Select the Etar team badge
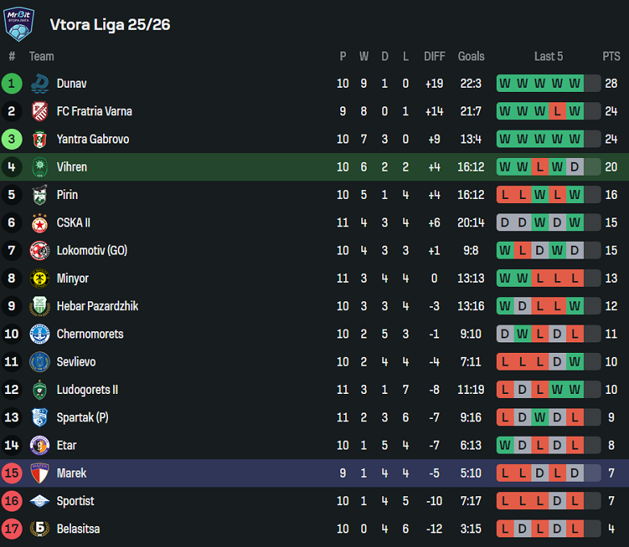The image size is (629, 547). 40,445
